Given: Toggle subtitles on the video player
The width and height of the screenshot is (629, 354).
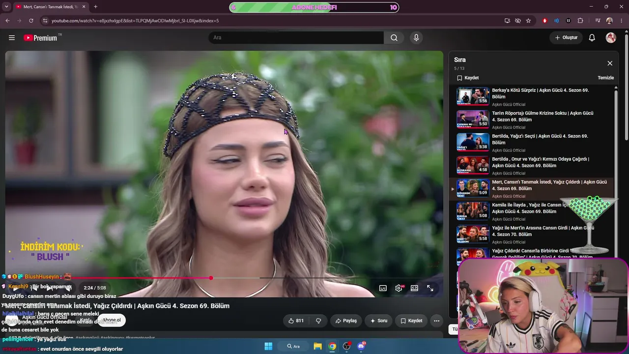Looking at the screenshot, I should coord(383,288).
